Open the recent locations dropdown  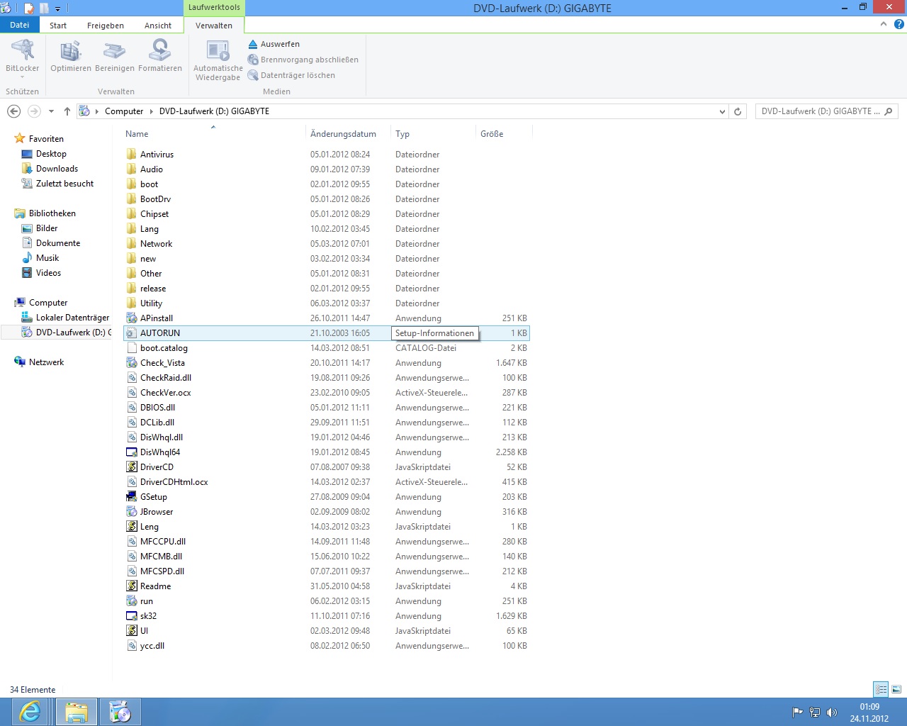coord(51,111)
